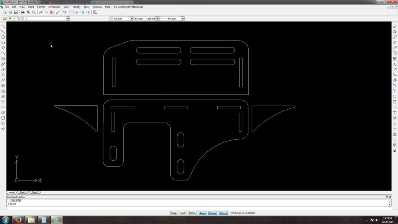Screen dimensions: 398x224
Task: Click the line color circle swatch in ByLayer
Action: [112, 19]
